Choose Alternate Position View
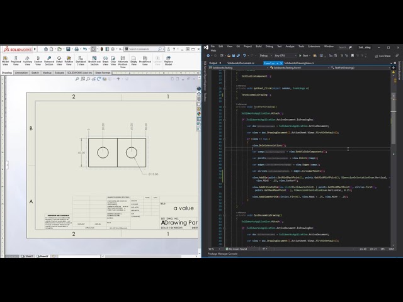The width and height of the screenshot is (403, 302). pyautogui.click(x=123, y=62)
